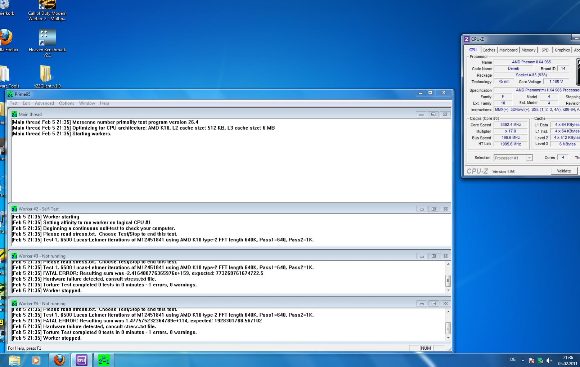Open the Processor #1 selection dropdown

click(x=513, y=158)
